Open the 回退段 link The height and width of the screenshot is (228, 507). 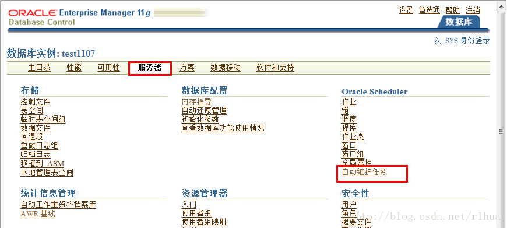(31, 137)
